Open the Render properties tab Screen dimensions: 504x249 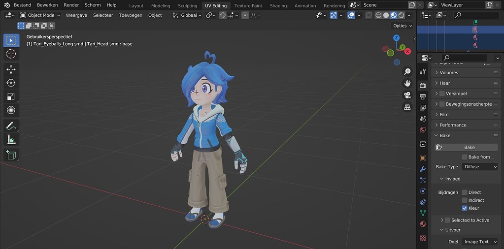pos(423,85)
